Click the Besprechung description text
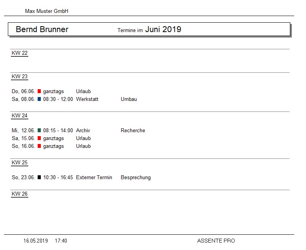This screenshot has width=306, height=250. (x=136, y=178)
